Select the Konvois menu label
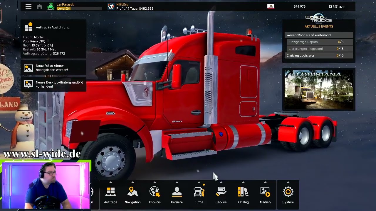 (155, 202)
